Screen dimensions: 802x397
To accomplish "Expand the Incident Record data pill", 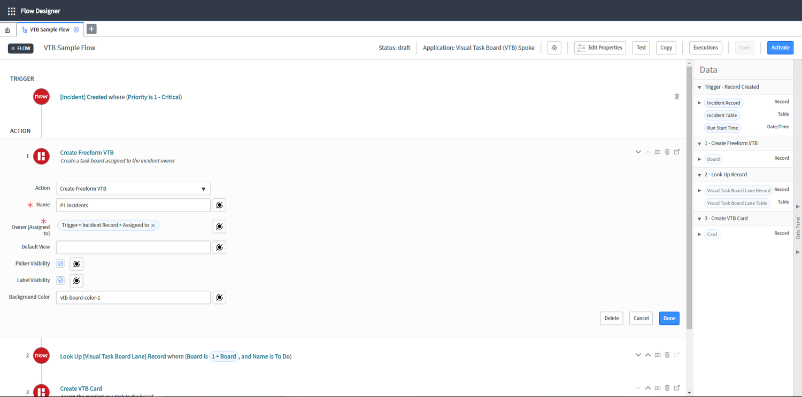I will 699,102.
